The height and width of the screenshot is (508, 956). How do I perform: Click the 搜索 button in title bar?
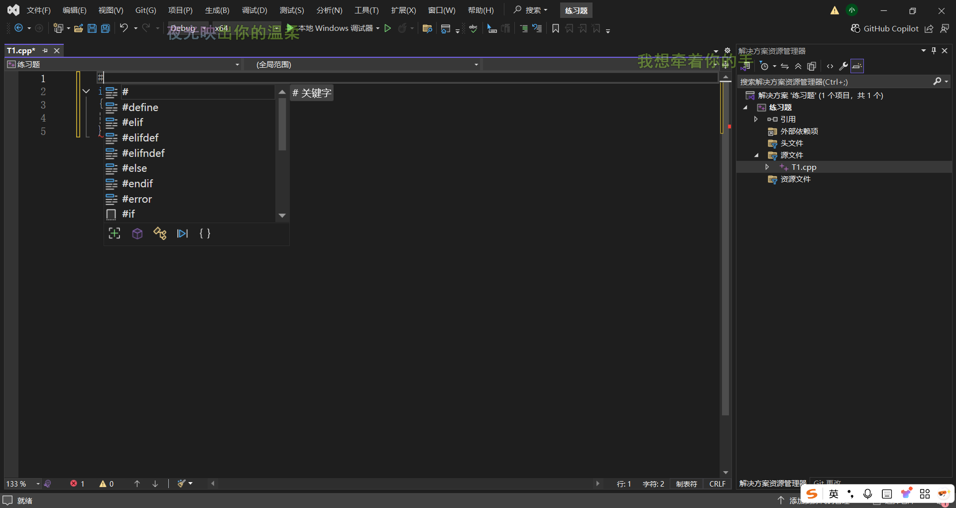point(531,10)
